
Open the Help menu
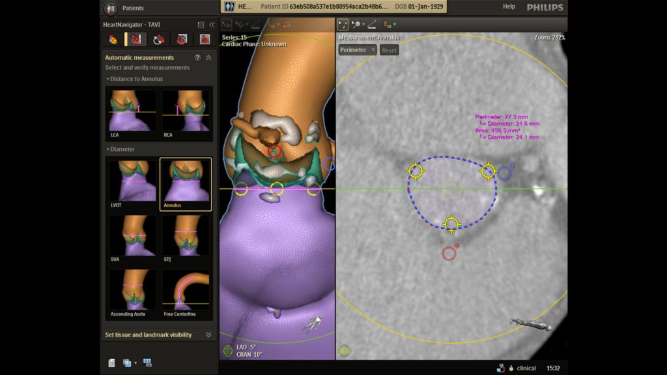coord(509,7)
